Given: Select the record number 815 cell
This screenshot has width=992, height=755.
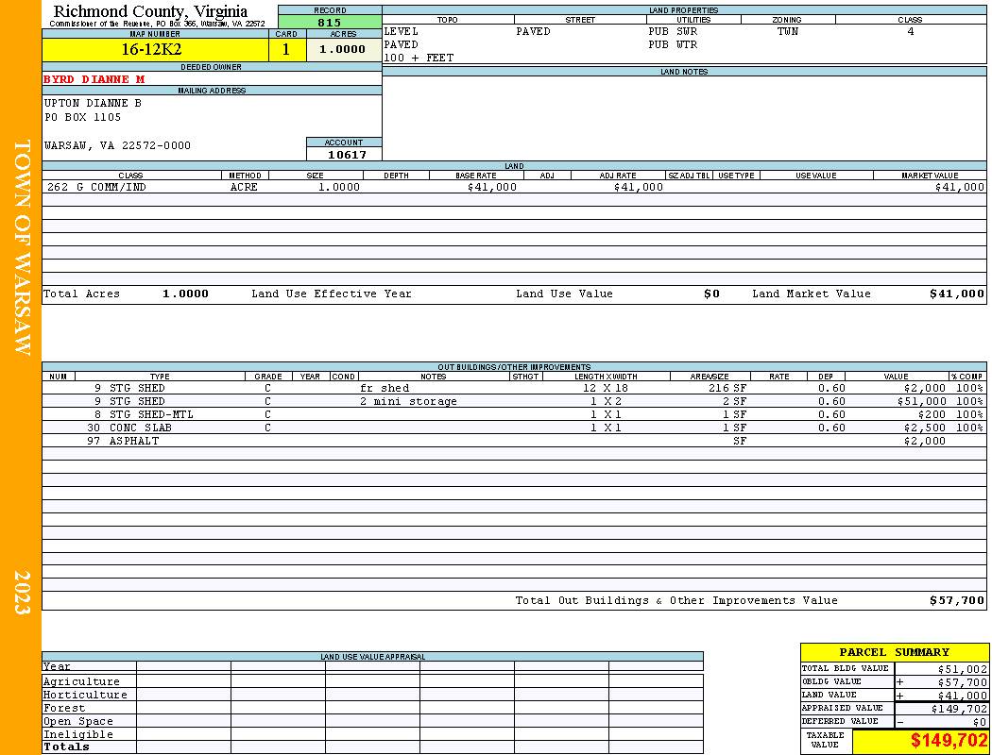Looking at the screenshot, I should pyautogui.click(x=330, y=22).
